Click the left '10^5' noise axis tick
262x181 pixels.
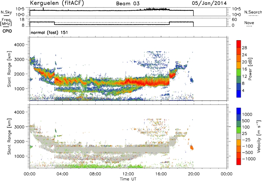(x=20, y=9)
